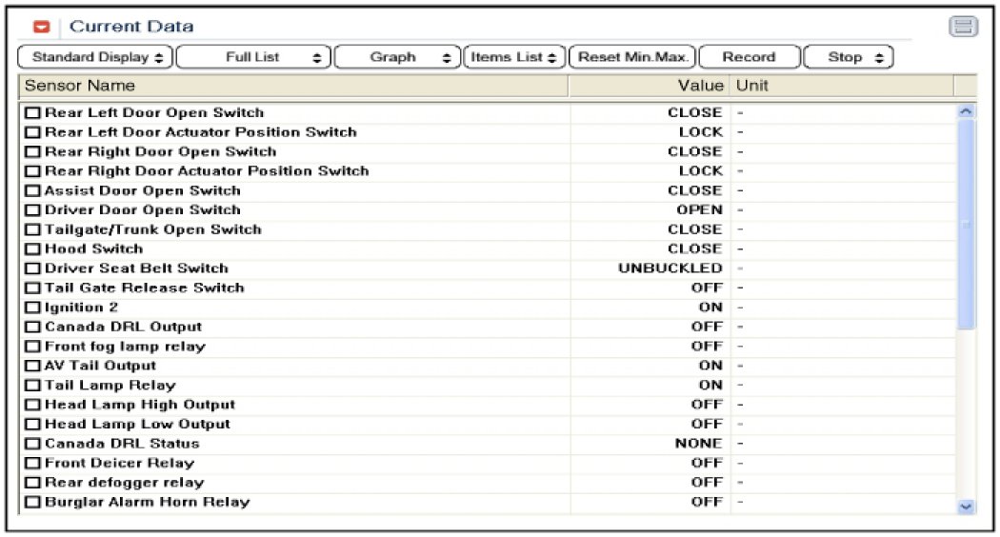Click the Record button
Screen dimensions: 1000x537
[x=749, y=57]
